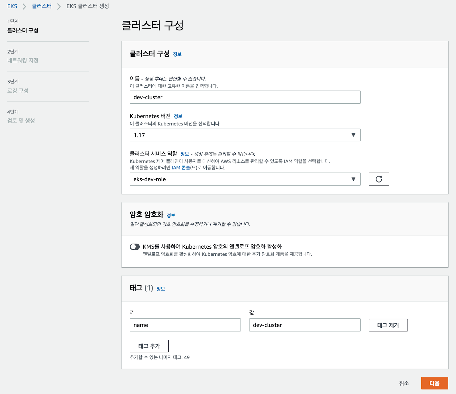This screenshot has width=456, height=394.
Task: Go to the 클러스터 breadcrumb link
Action: coord(42,6)
